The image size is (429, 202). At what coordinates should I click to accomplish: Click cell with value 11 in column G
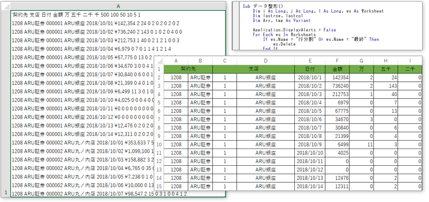[x=362, y=144]
